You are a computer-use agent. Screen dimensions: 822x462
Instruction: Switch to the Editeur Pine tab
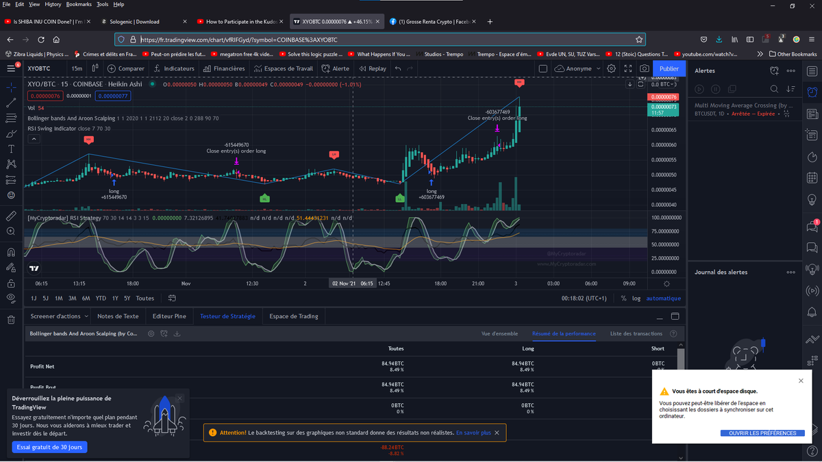169,316
